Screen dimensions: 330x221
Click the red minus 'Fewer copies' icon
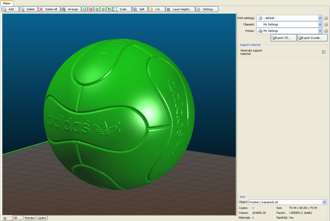click(x=91, y=9)
